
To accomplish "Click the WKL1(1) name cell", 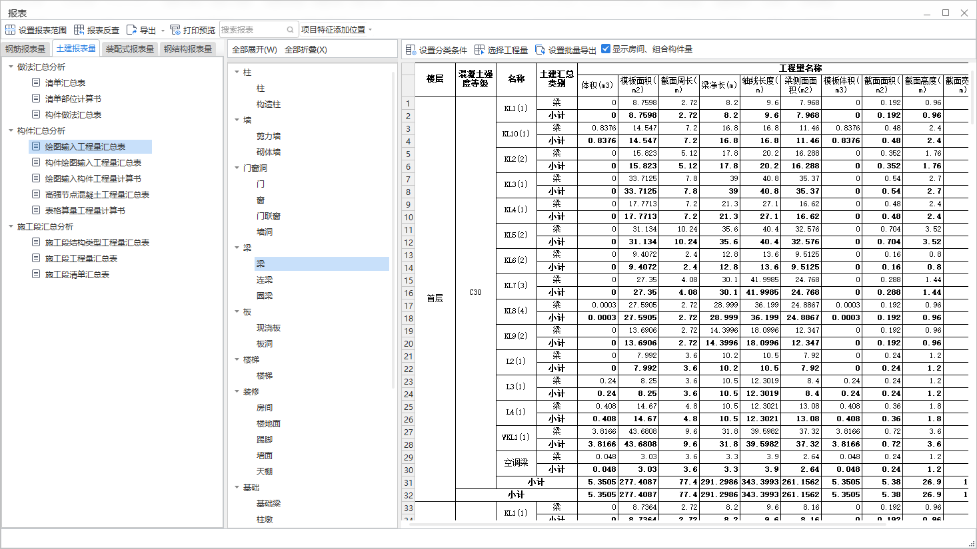I will (x=516, y=437).
